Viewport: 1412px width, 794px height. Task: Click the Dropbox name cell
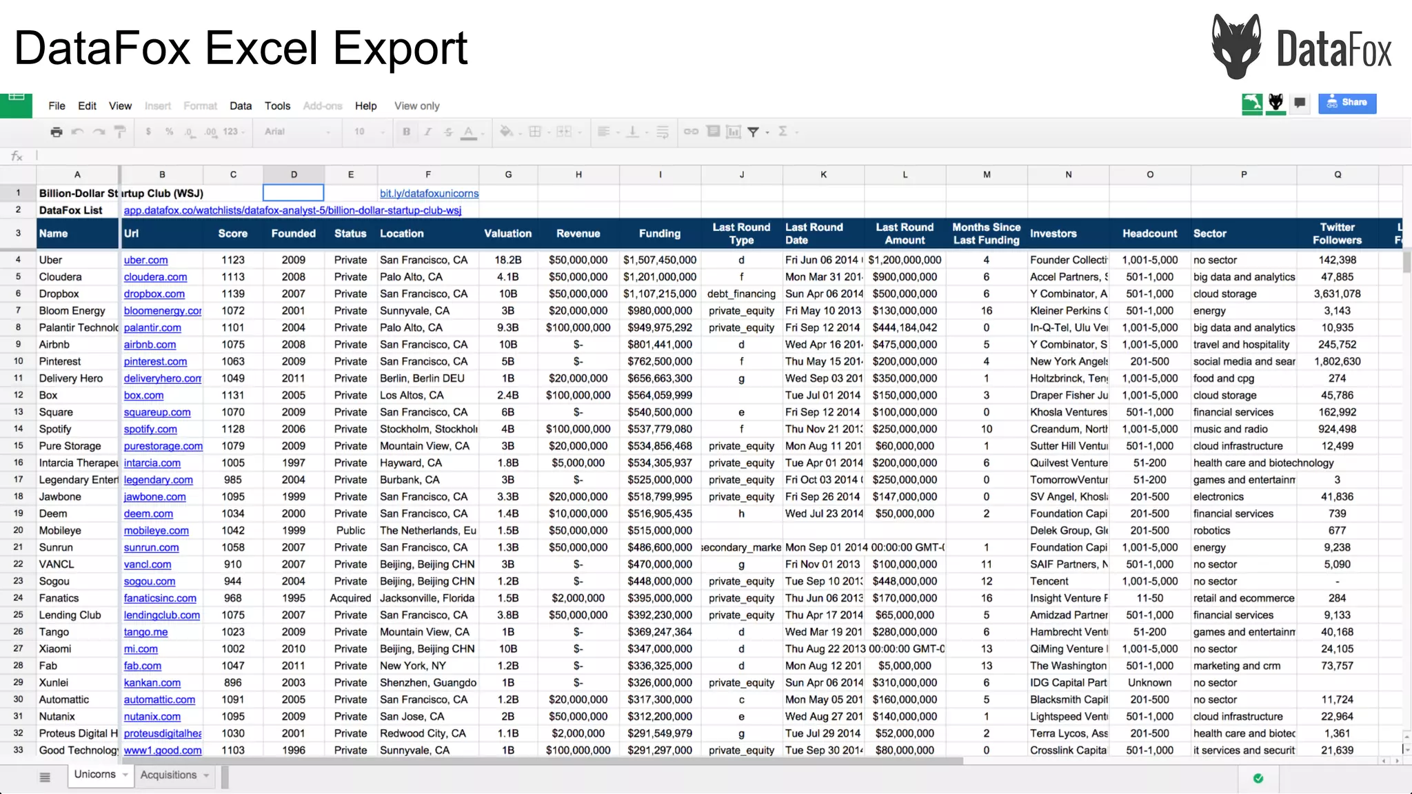click(x=77, y=294)
